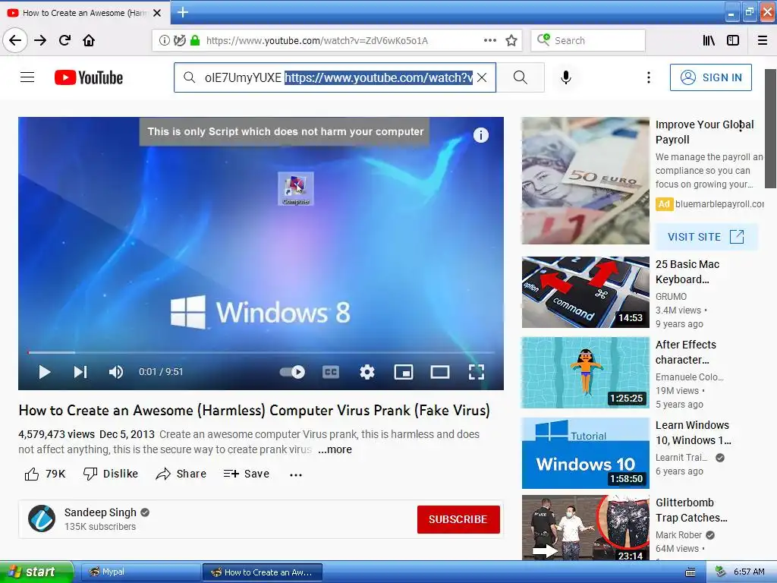Bookmark this page with the star icon

pyautogui.click(x=511, y=40)
